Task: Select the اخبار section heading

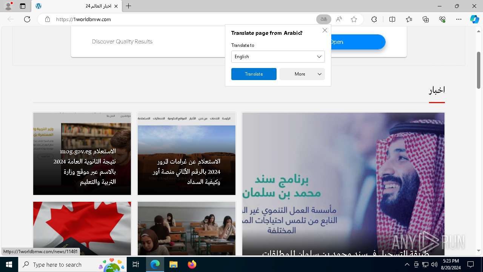Action: (x=437, y=90)
